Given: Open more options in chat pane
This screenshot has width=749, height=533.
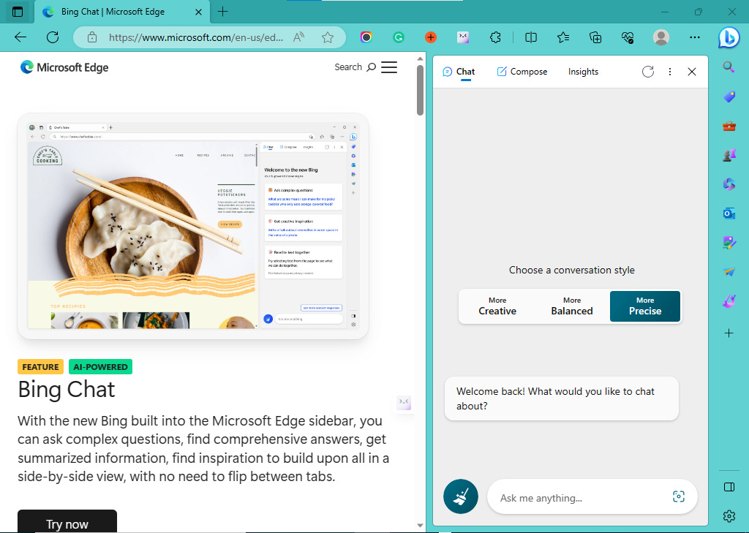Looking at the screenshot, I should coord(670,72).
